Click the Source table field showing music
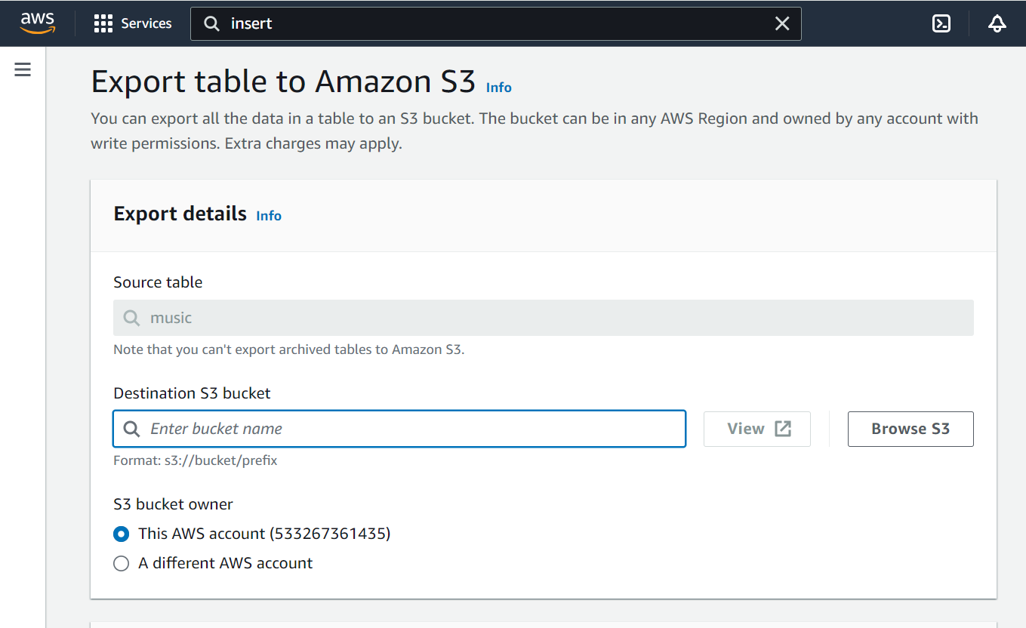The image size is (1026, 628). [x=544, y=318]
